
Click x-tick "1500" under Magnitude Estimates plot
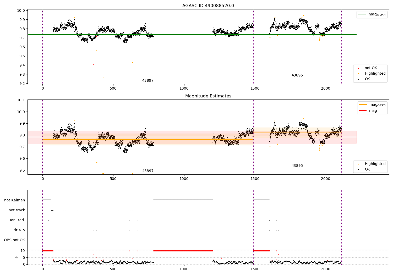pos(255,179)
